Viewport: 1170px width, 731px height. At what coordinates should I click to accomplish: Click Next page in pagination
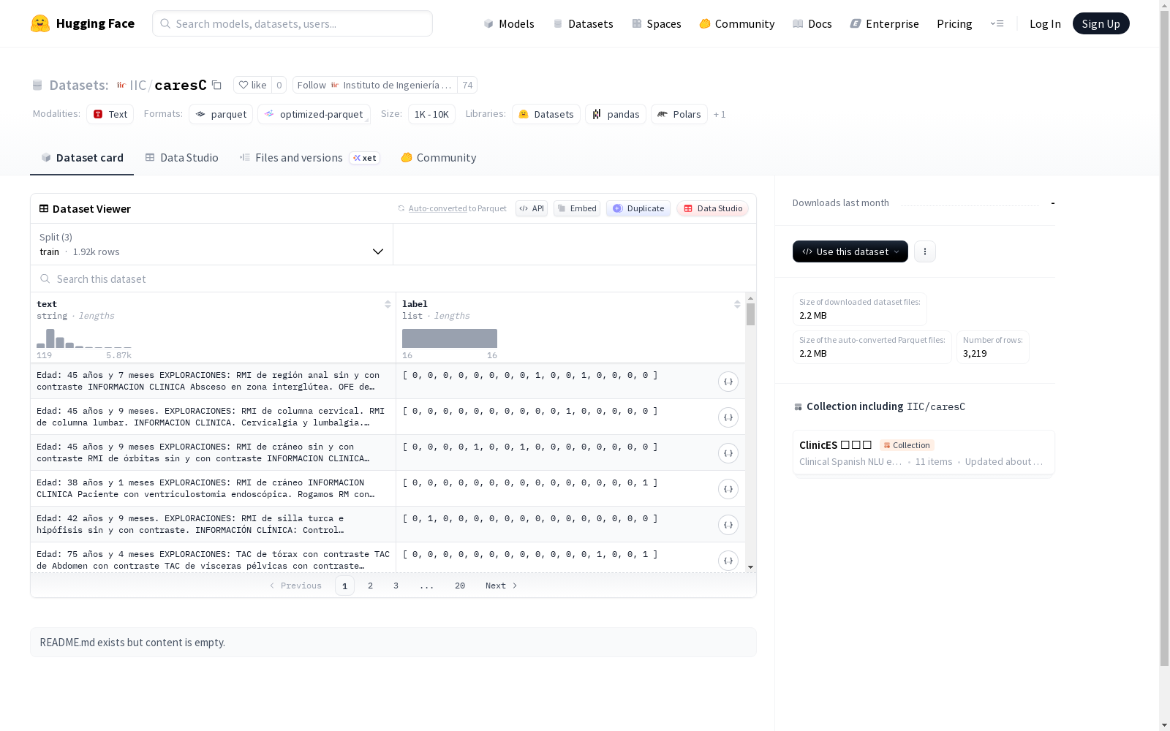[502, 586]
